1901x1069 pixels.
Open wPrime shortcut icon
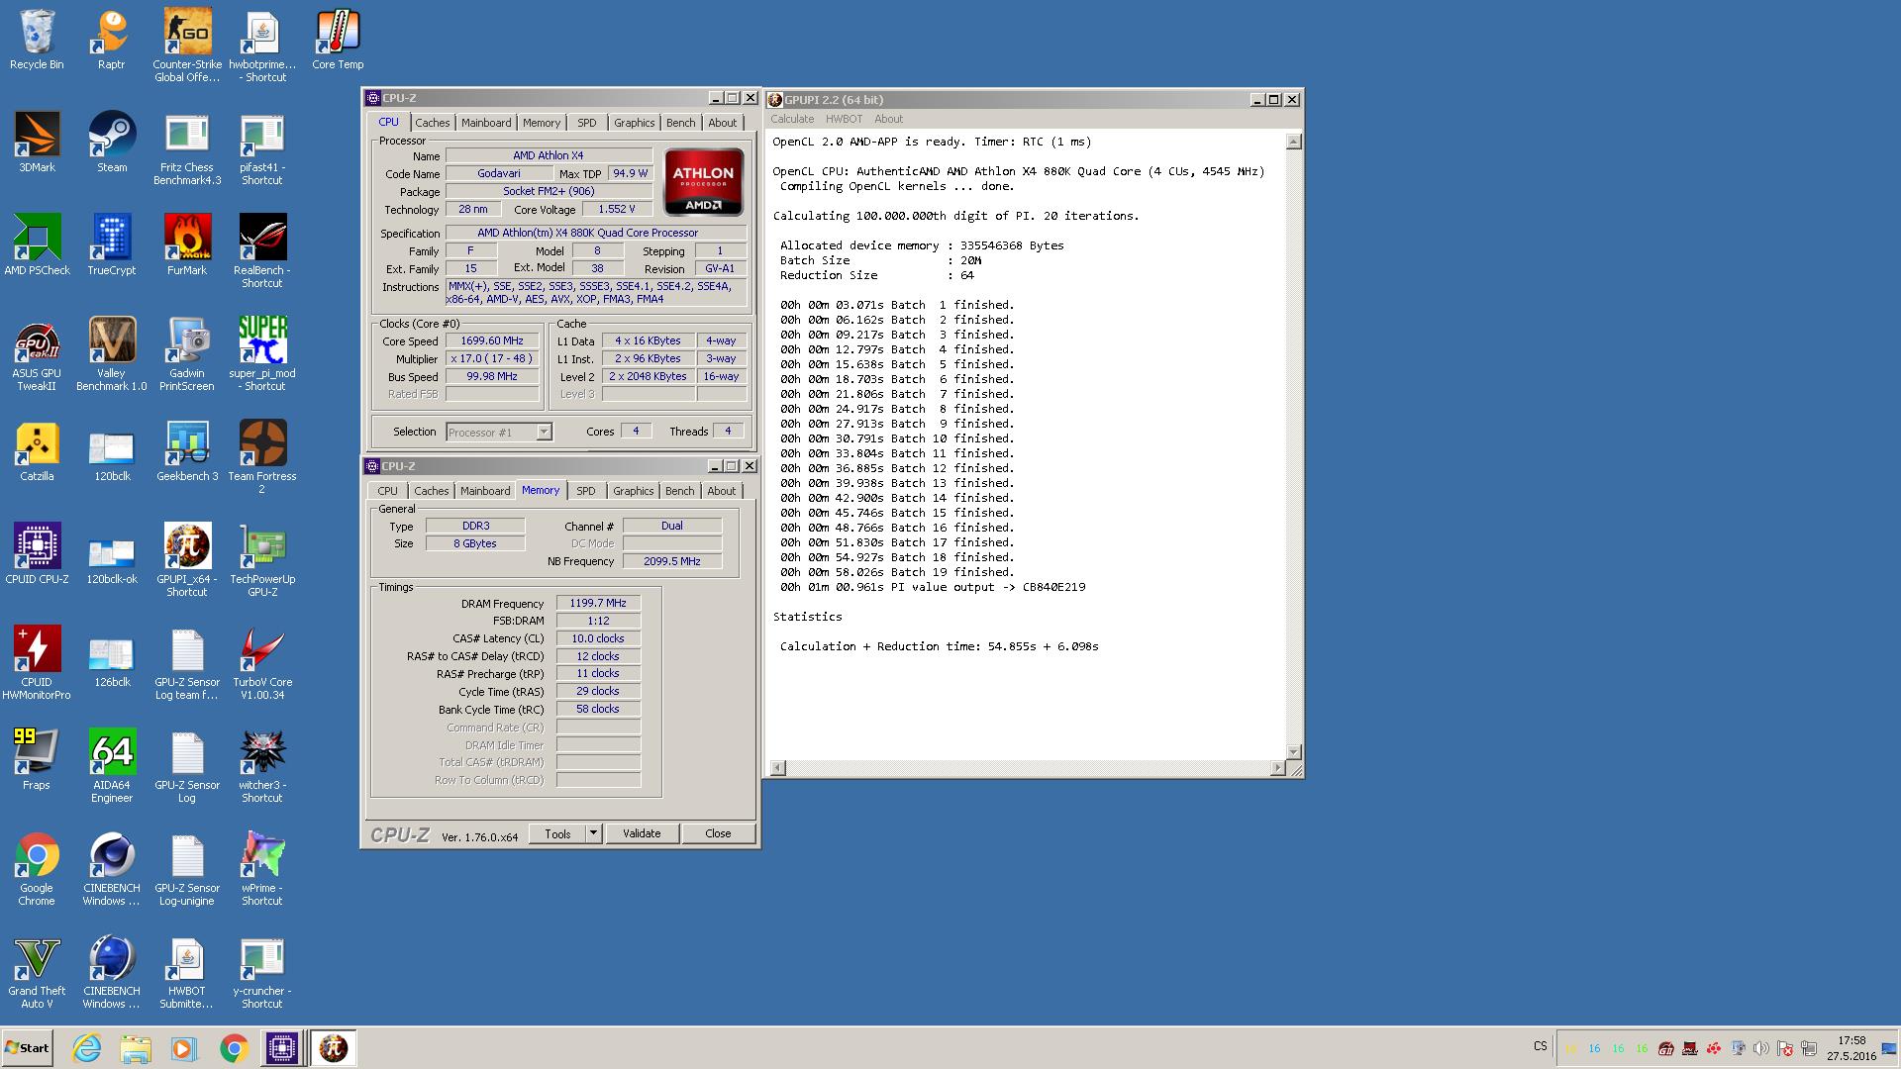[262, 869]
